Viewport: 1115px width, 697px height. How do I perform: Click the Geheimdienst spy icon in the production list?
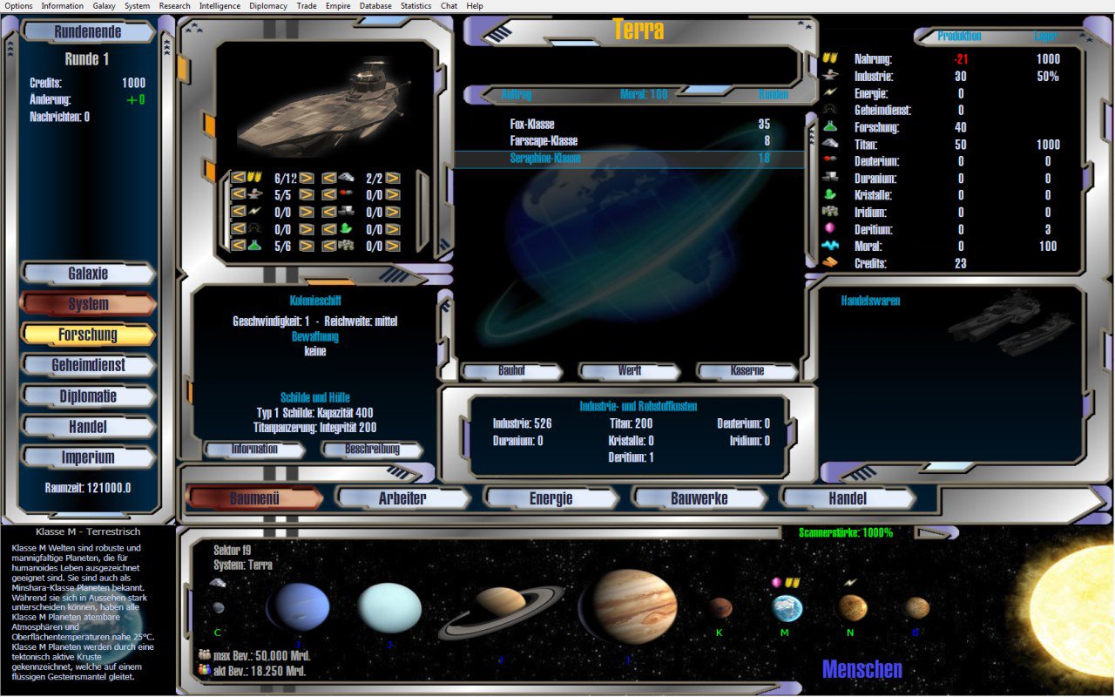(831, 110)
